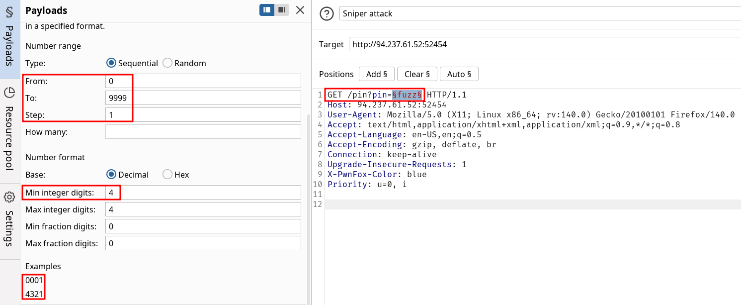Open the Payloads side tab
Image resolution: width=741 pixels, height=305 pixels.
point(9,39)
